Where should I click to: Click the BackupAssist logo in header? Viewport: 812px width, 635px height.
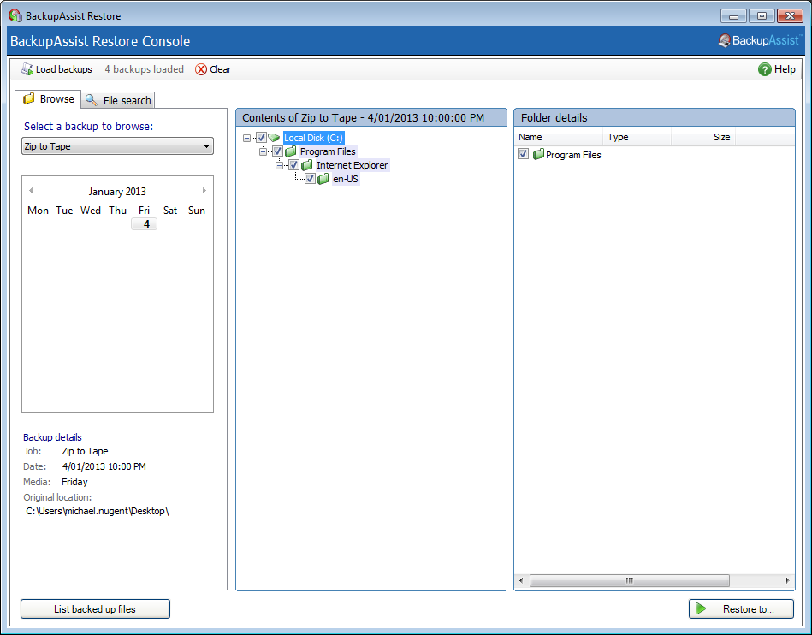pos(760,40)
